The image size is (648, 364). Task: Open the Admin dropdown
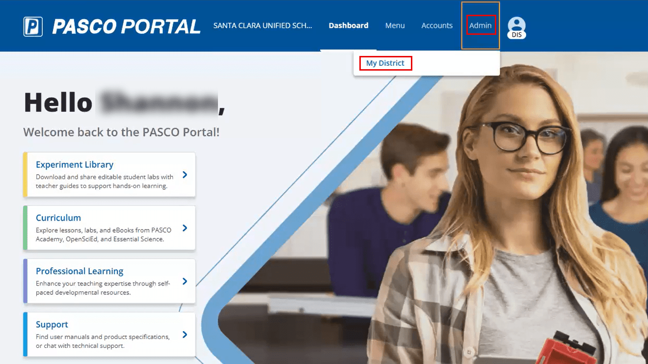(x=481, y=25)
